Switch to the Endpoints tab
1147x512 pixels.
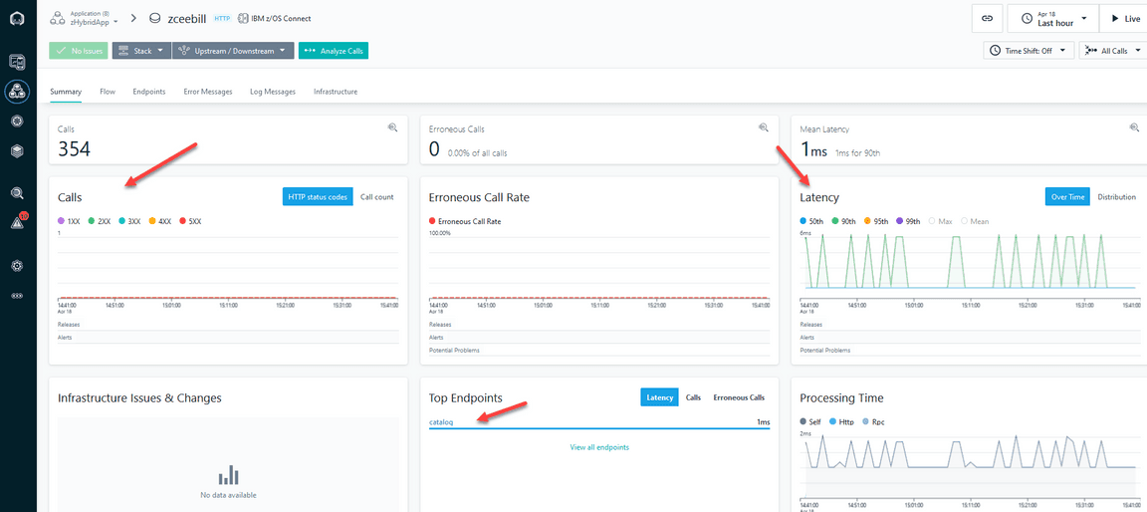click(x=148, y=92)
